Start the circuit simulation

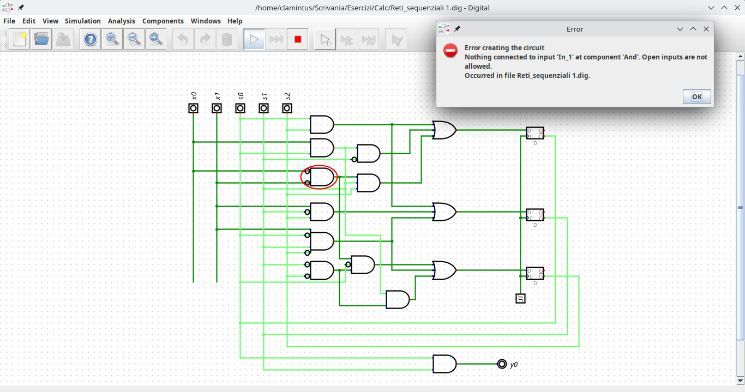coord(253,39)
